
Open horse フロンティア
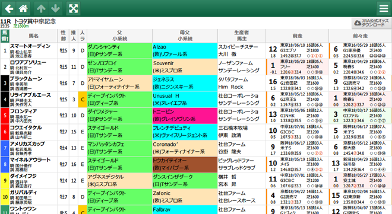click(x=23, y=111)
